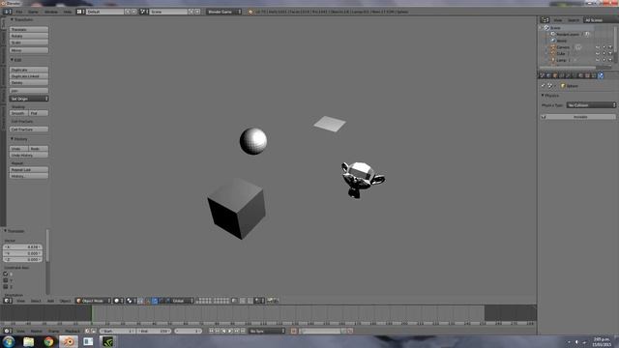The image size is (619, 348).
Task: Click the Camera object icon in outliner
Action: click(x=553, y=47)
